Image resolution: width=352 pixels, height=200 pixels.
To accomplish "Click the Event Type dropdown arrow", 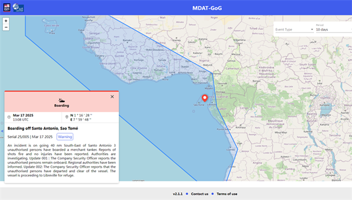I will [x=312, y=29].
